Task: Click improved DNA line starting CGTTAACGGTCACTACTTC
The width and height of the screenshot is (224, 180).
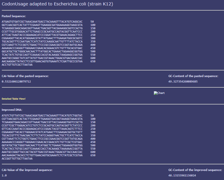Action: point(42,119)
